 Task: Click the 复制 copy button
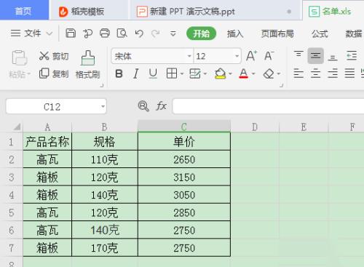tap(54, 73)
